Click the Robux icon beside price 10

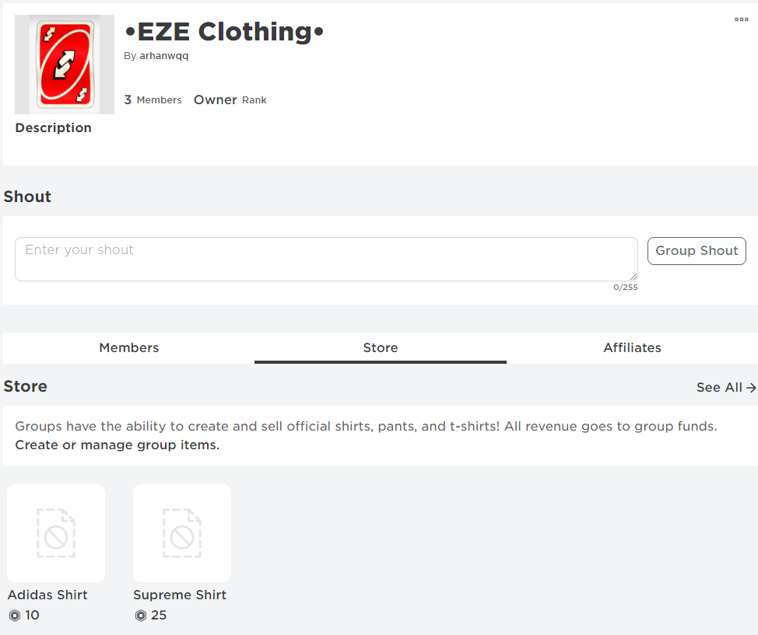pyautogui.click(x=15, y=616)
